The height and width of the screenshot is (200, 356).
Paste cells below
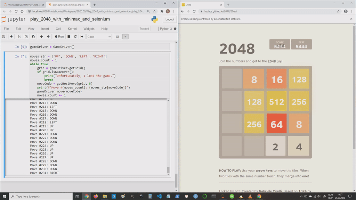tap(33, 36)
